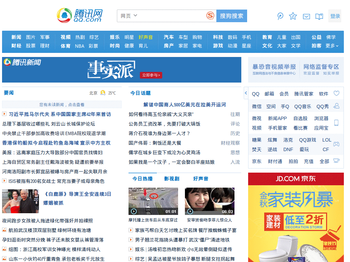Viewport: 350px width, 262px height.
Task: Click the open-book reading icon top right
Action: (x=319, y=16)
